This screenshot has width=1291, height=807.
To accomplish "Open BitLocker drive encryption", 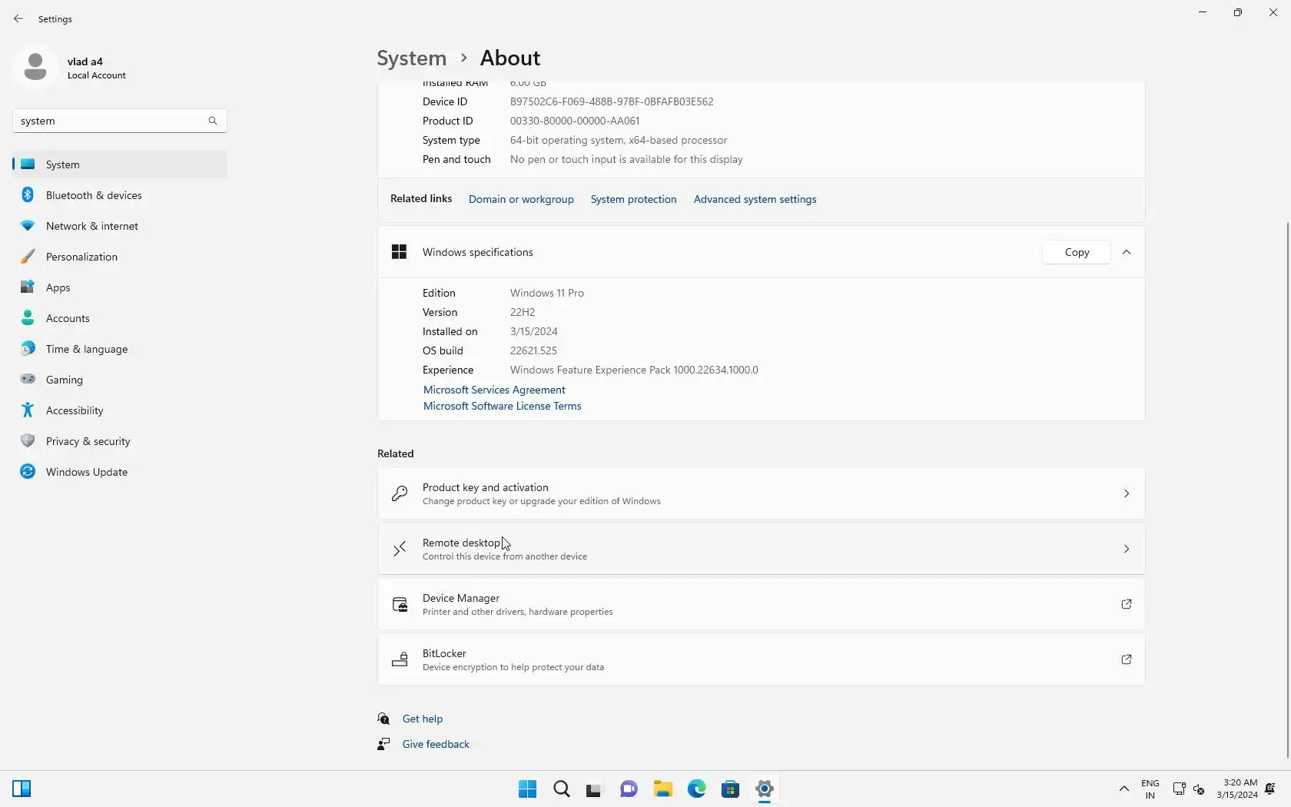I will (x=761, y=659).
